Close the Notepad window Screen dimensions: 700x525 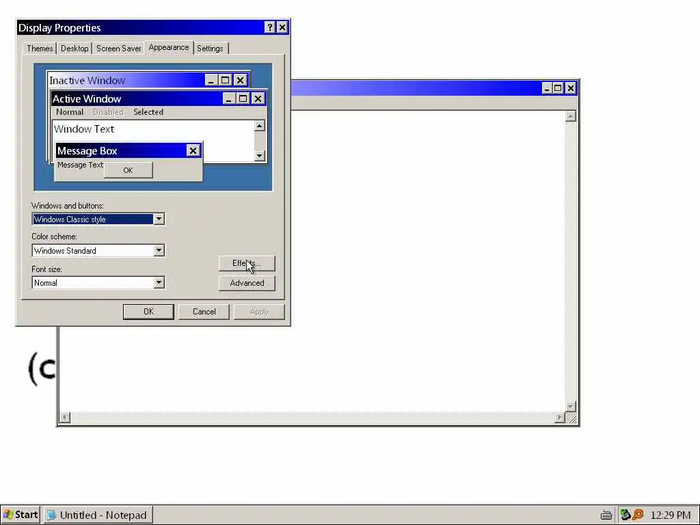pos(571,88)
